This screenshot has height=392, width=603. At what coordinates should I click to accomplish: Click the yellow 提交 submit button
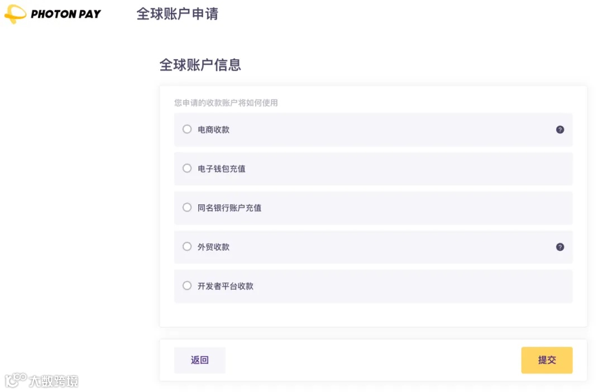(547, 360)
